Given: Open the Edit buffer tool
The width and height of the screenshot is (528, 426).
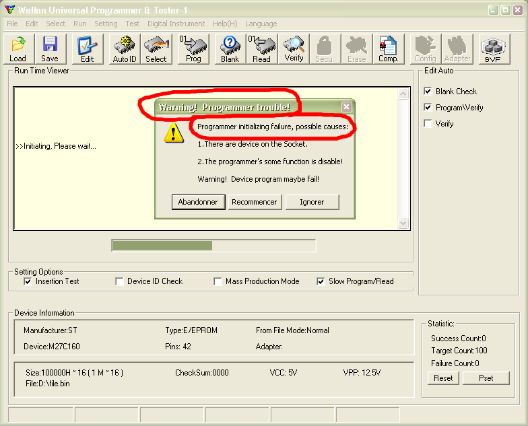Looking at the screenshot, I should (x=88, y=48).
